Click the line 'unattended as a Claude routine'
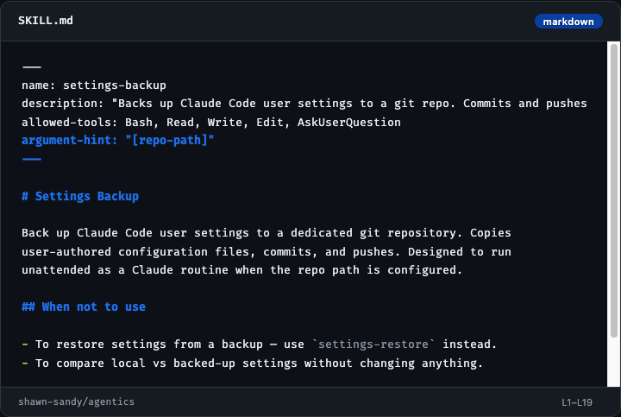 coord(242,270)
